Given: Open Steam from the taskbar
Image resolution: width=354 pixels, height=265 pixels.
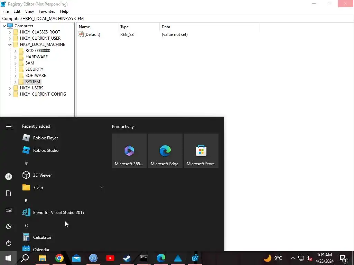Looking at the screenshot, I should (127, 258).
